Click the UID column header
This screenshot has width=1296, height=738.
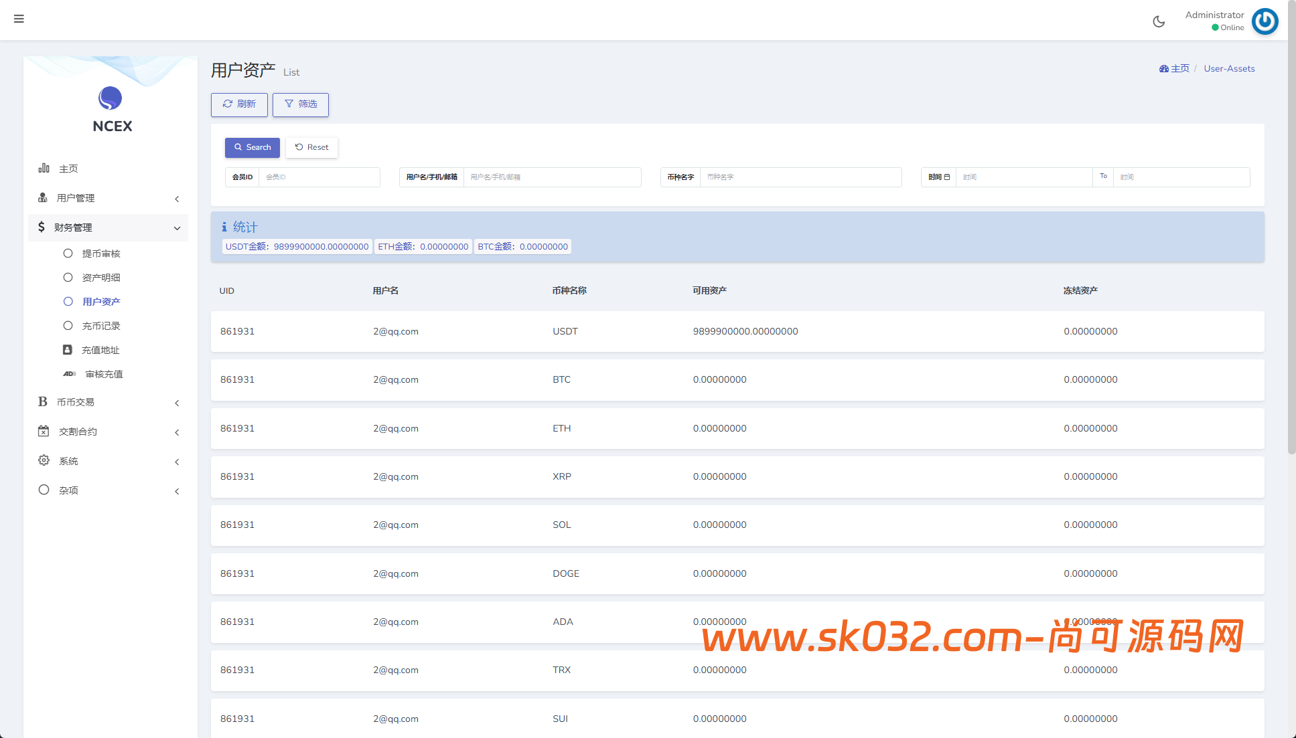click(226, 290)
